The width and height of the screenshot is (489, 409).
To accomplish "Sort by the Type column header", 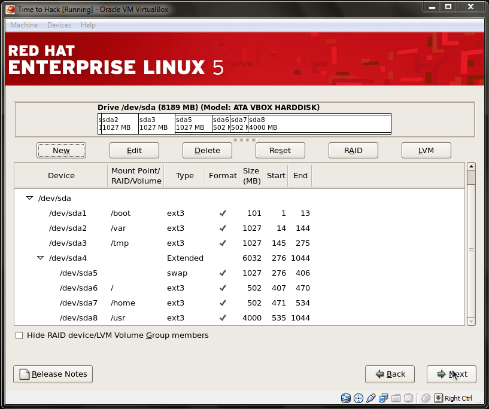I will click(x=184, y=176).
